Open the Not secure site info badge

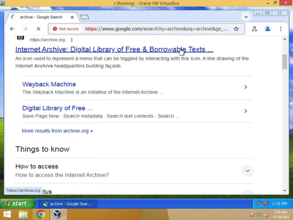click(x=66, y=29)
